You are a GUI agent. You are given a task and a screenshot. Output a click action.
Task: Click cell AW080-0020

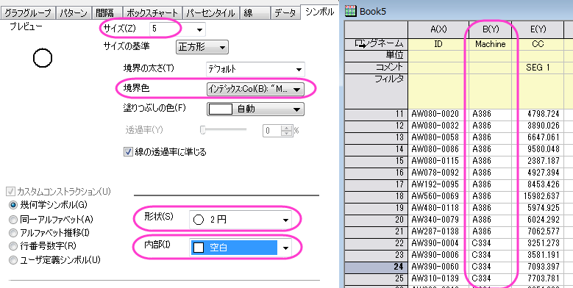click(x=438, y=114)
